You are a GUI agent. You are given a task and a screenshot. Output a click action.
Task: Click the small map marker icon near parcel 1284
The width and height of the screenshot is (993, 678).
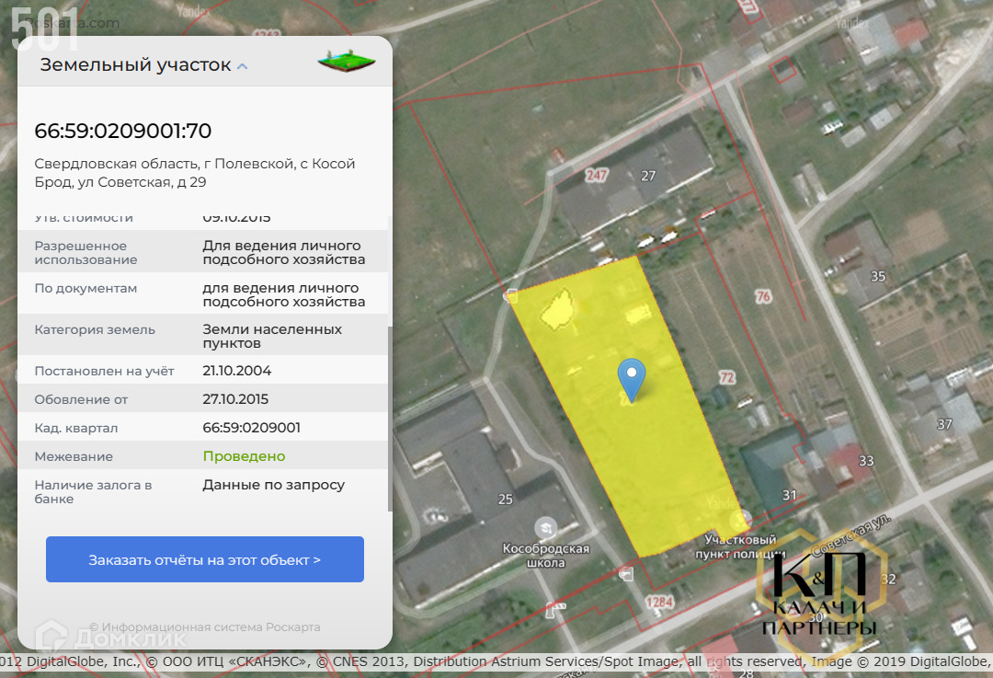626,573
